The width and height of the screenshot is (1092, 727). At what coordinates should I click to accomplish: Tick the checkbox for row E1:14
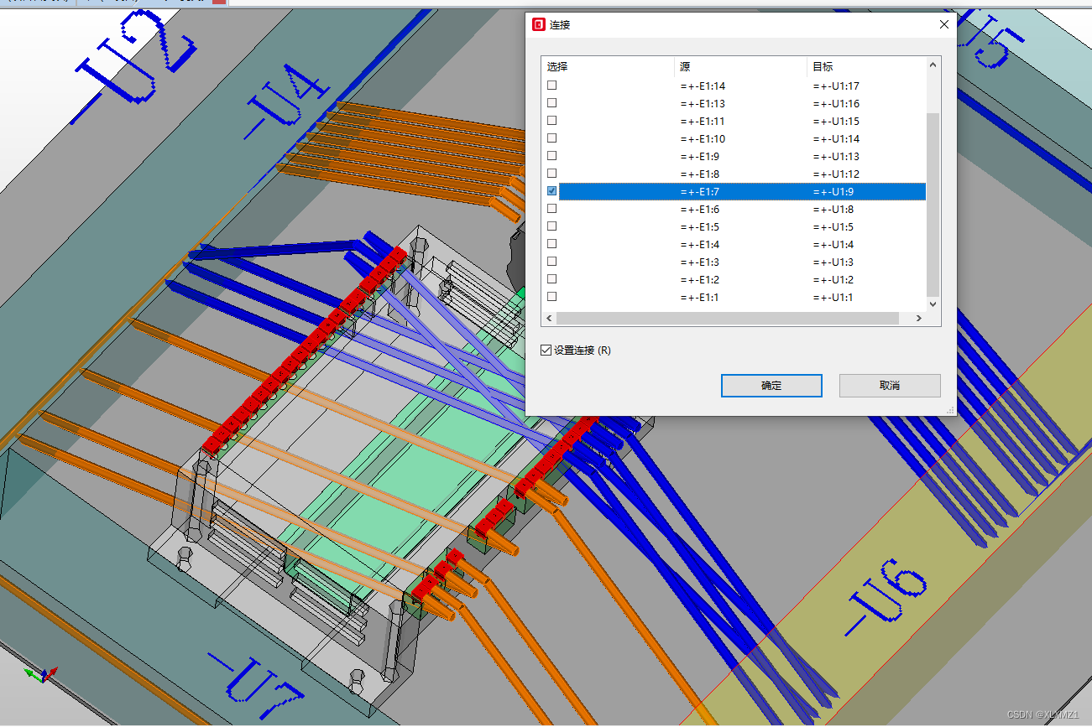551,86
